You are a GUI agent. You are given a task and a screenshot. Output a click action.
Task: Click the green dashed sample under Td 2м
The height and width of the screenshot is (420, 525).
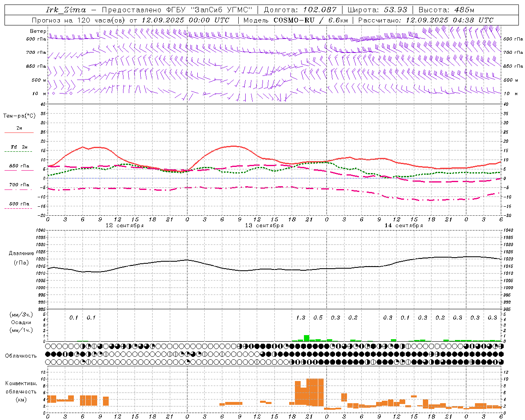click(x=18, y=152)
